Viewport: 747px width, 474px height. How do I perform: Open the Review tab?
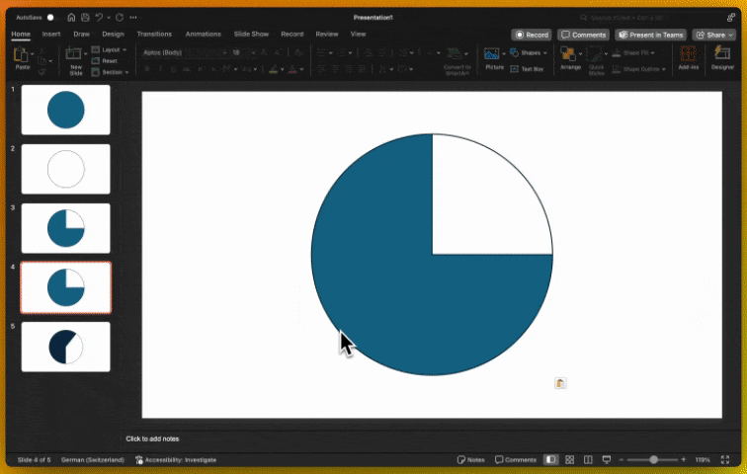tap(327, 34)
